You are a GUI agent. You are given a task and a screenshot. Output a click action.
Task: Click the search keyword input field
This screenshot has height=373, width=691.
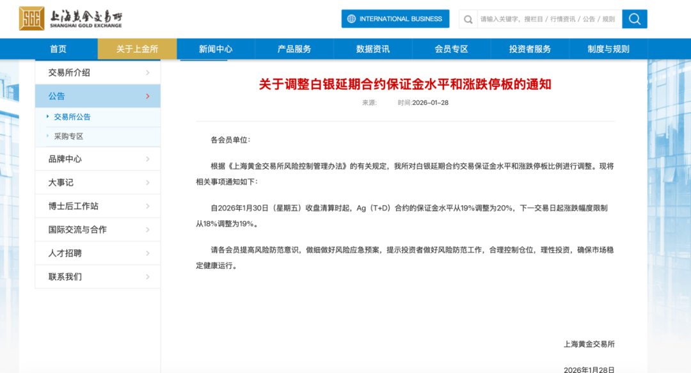[x=547, y=19]
